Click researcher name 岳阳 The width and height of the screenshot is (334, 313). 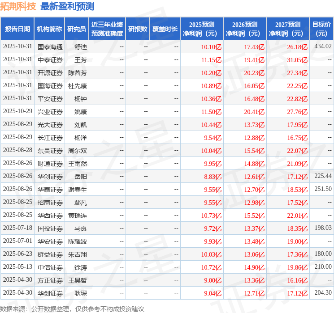[81, 177]
